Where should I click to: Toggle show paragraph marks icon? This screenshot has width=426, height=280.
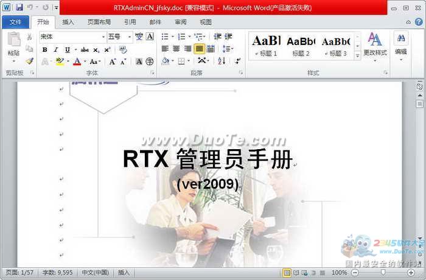[238, 61]
